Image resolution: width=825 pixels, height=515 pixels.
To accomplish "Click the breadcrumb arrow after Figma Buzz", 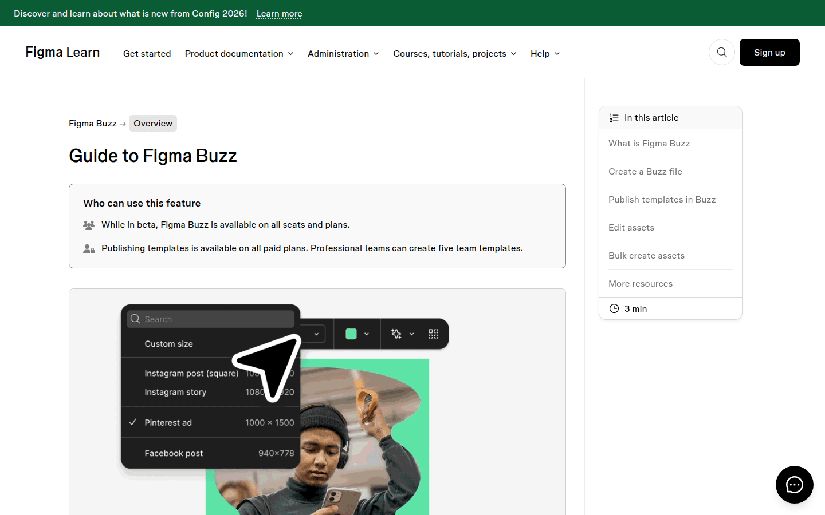I will (x=123, y=124).
